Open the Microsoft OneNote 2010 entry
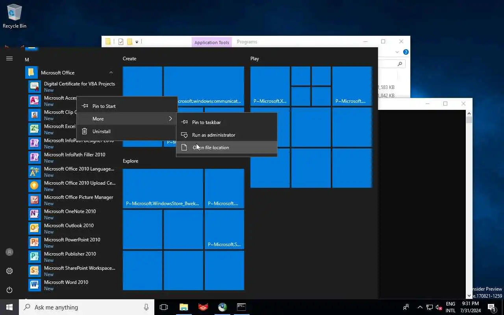Screen dimensions: 504x315 tap(72, 214)
